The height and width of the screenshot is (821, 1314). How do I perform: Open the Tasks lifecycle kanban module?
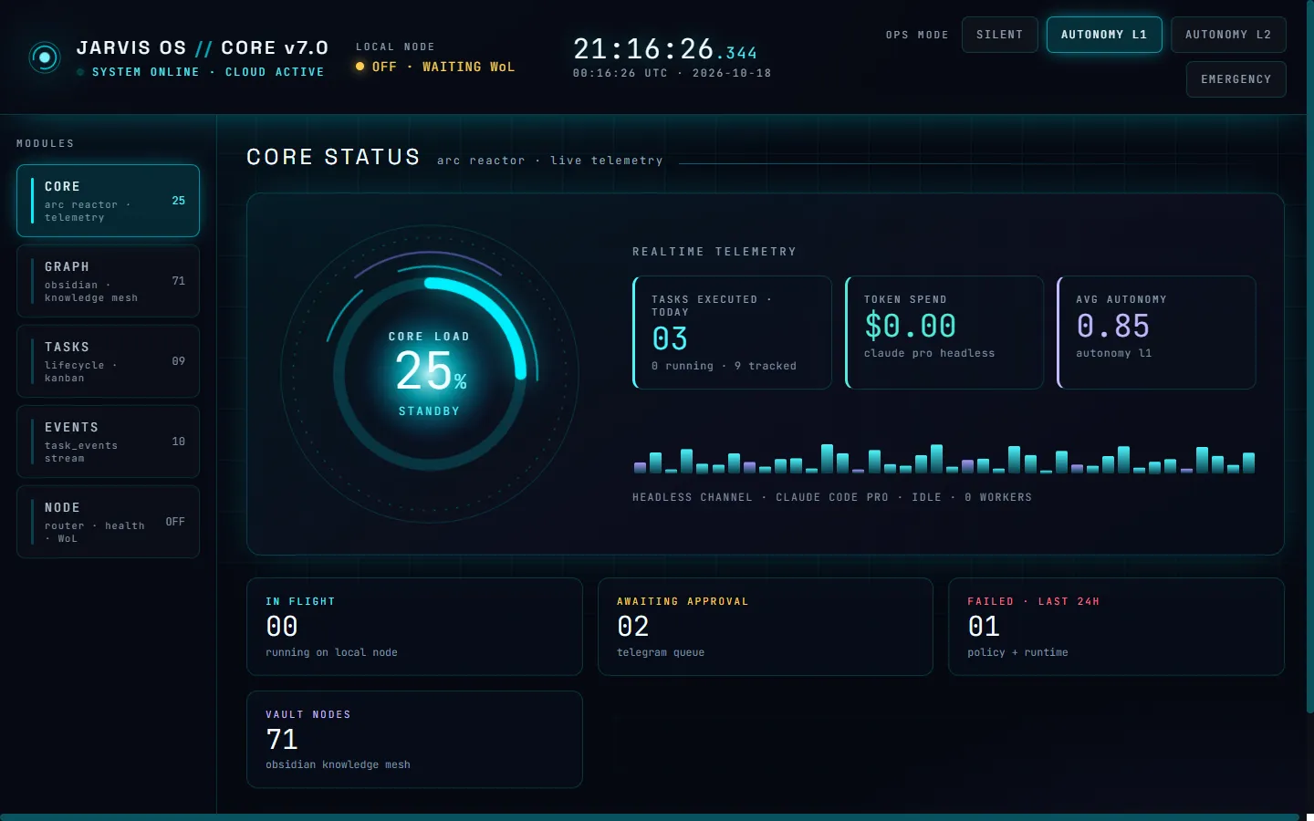(108, 361)
